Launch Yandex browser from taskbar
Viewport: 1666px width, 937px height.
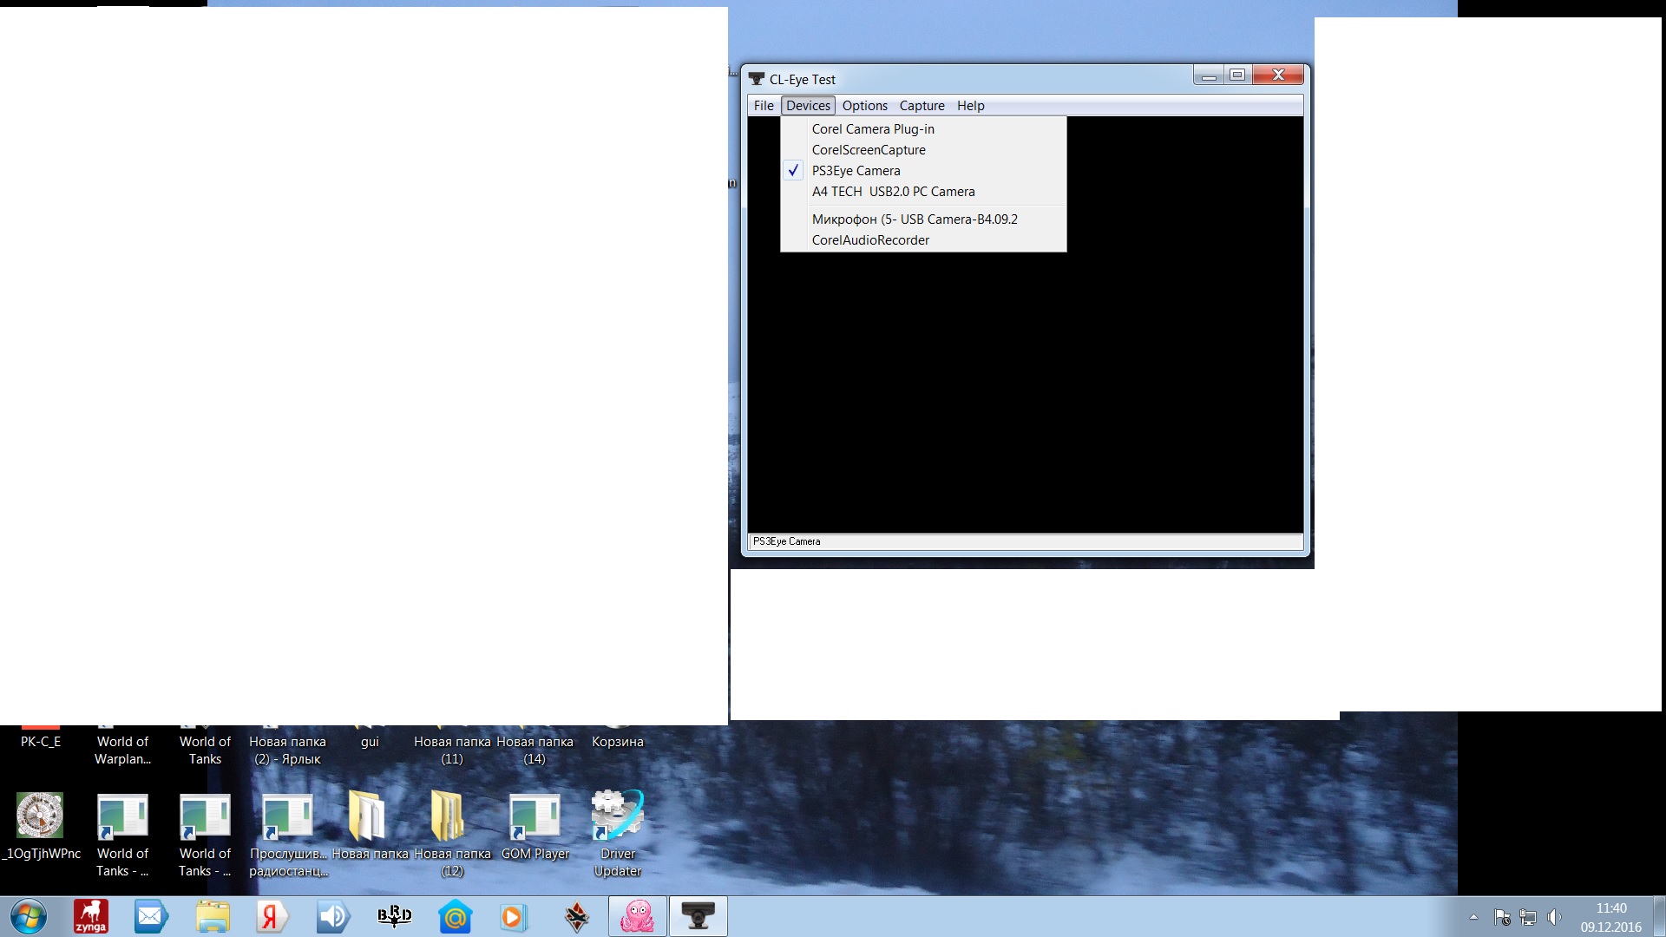272,917
